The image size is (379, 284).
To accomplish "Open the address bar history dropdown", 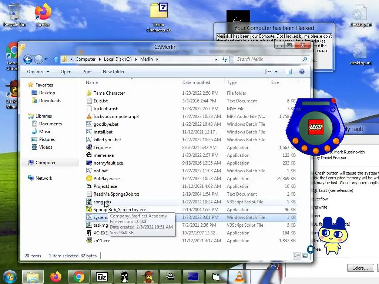I will click(x=216, y=59).
